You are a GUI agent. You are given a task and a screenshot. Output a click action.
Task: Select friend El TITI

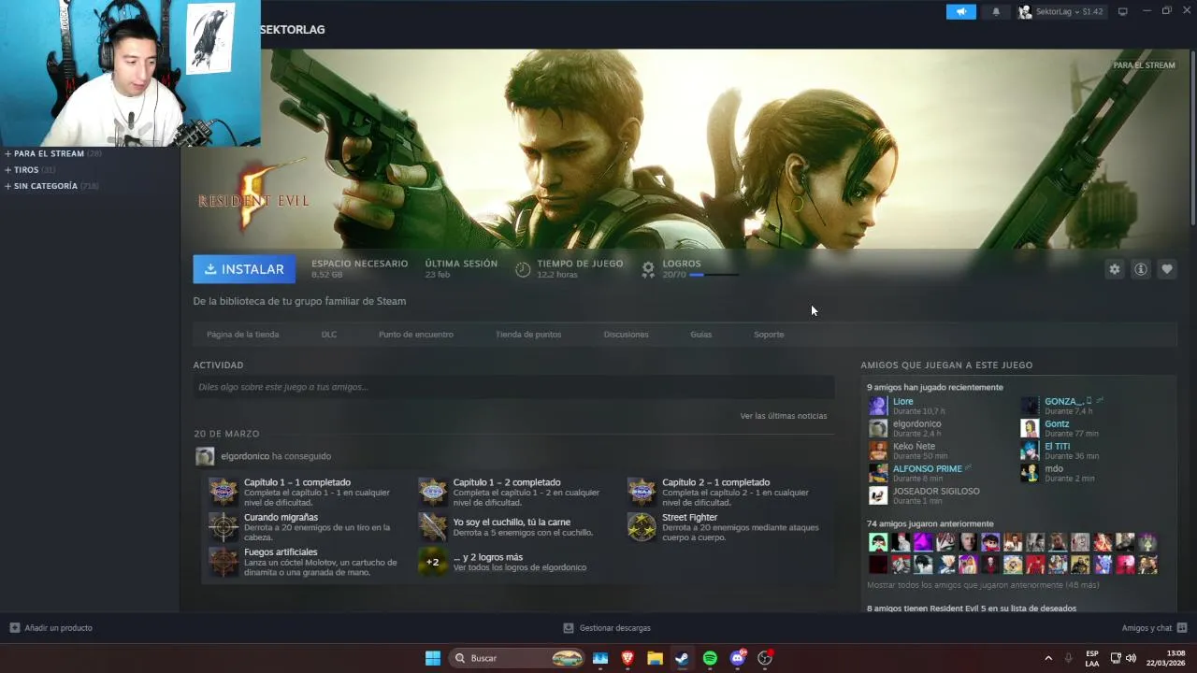click(x=1057, y=447)
